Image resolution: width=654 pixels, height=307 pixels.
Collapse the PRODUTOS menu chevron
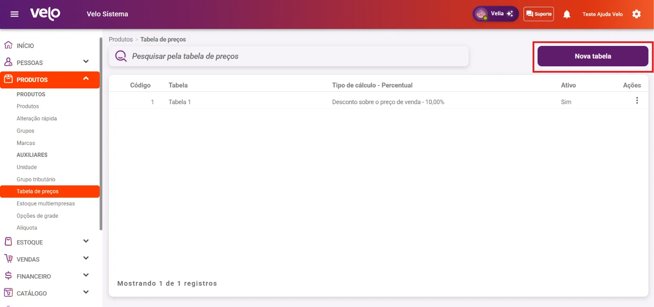pos(86,79)
